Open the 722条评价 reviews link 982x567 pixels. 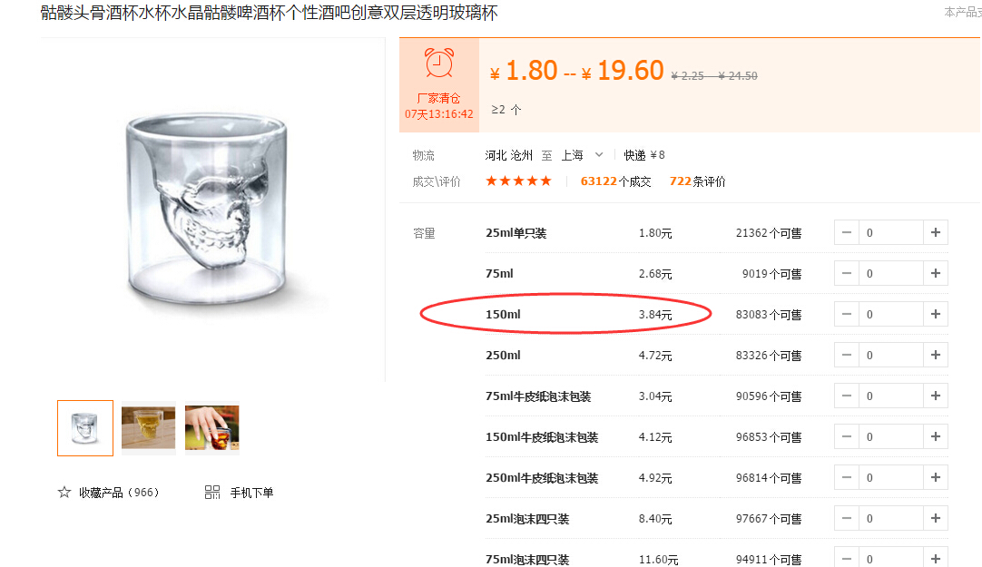pyautogui.click(x=697, y=181)
